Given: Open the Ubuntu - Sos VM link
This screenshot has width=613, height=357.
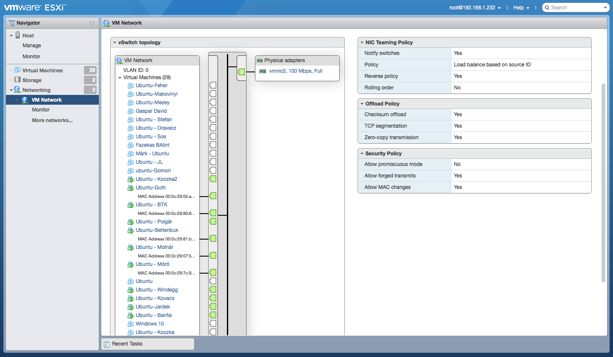Looking at the screenshot, I should click(x=151, y=137).
